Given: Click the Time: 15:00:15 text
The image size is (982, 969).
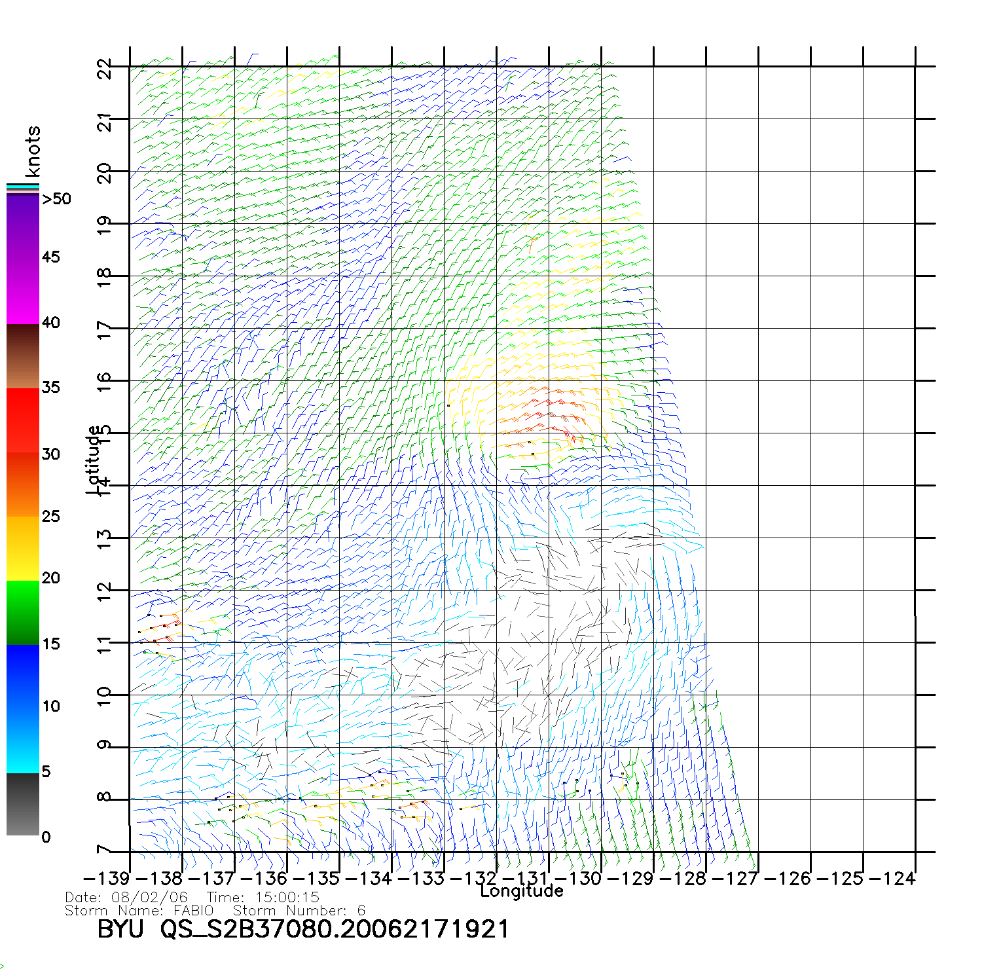Looking at the screenshot, I should coord(263,898).
